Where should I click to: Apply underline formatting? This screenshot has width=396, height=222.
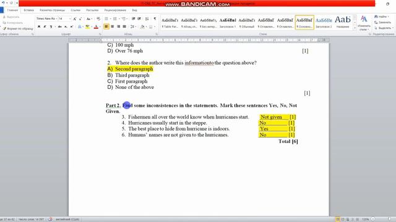(x=51, y=27)
